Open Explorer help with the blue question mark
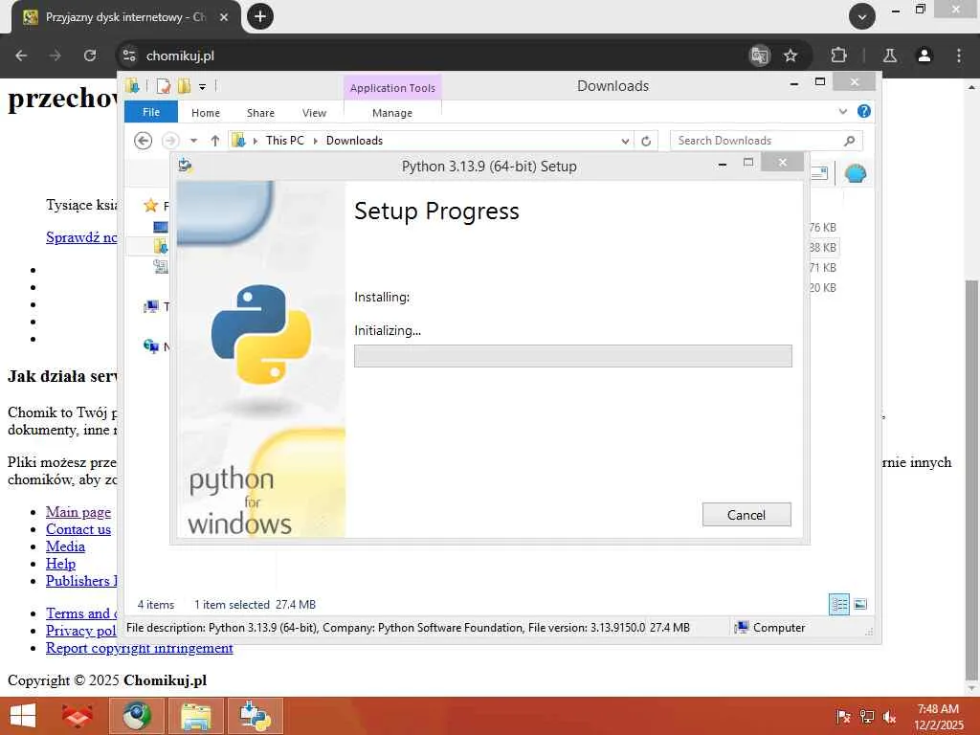Image resolution: width=980 pixels, height=735 pixels. [x=864, y=111]
